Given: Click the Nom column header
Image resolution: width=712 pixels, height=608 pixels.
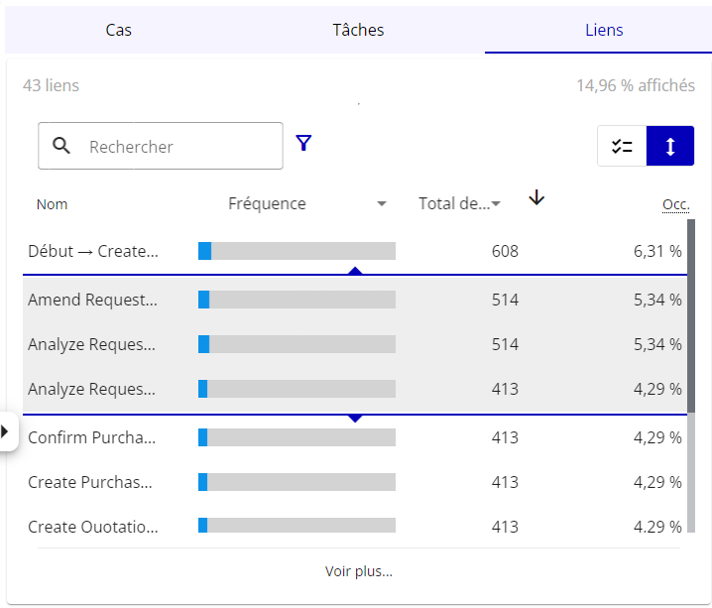Looking at the screenshot, I should click(53, 204).
